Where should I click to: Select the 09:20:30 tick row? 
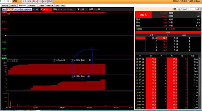(167, 108)
